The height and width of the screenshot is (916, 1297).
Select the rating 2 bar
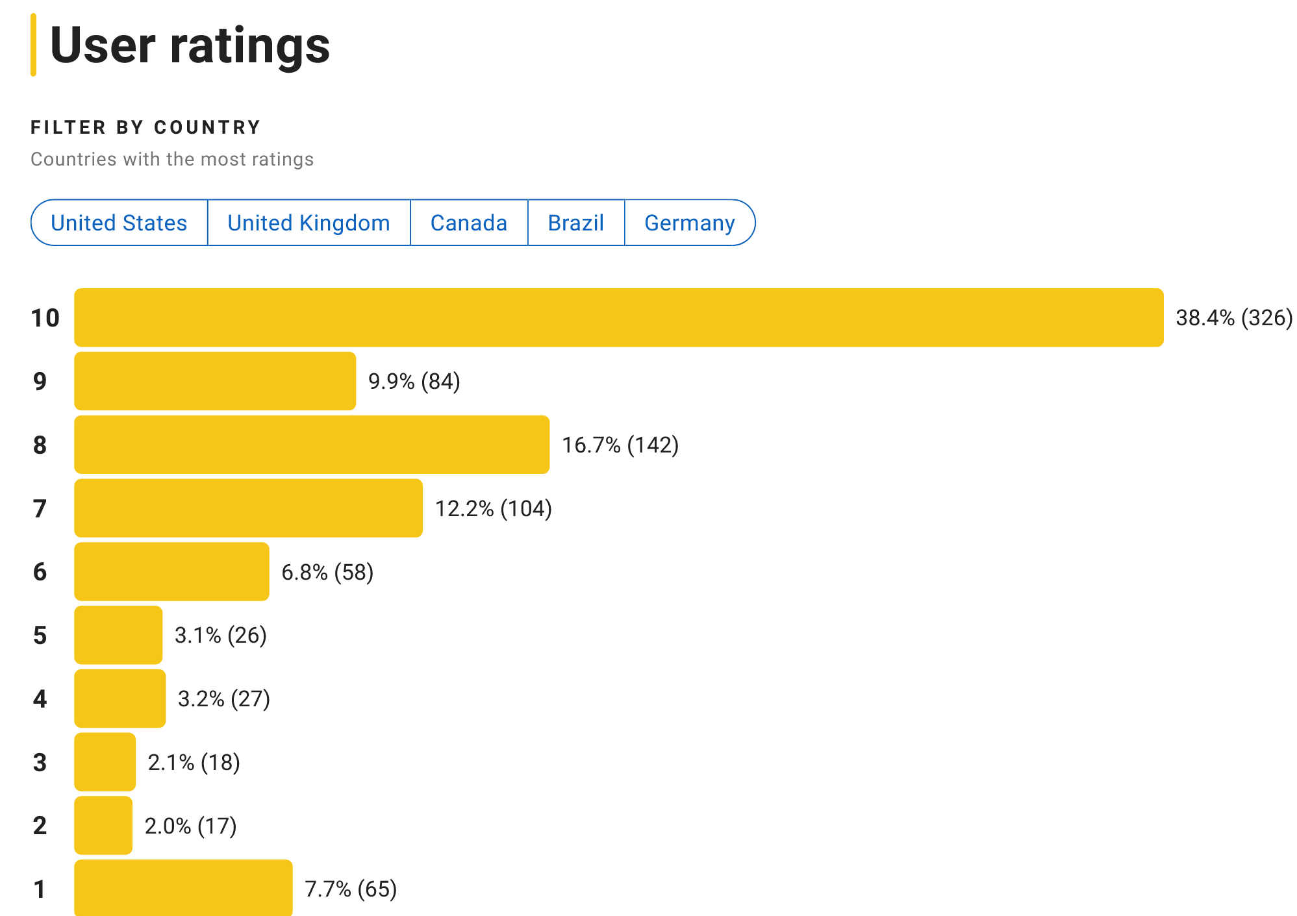[103, 826]
